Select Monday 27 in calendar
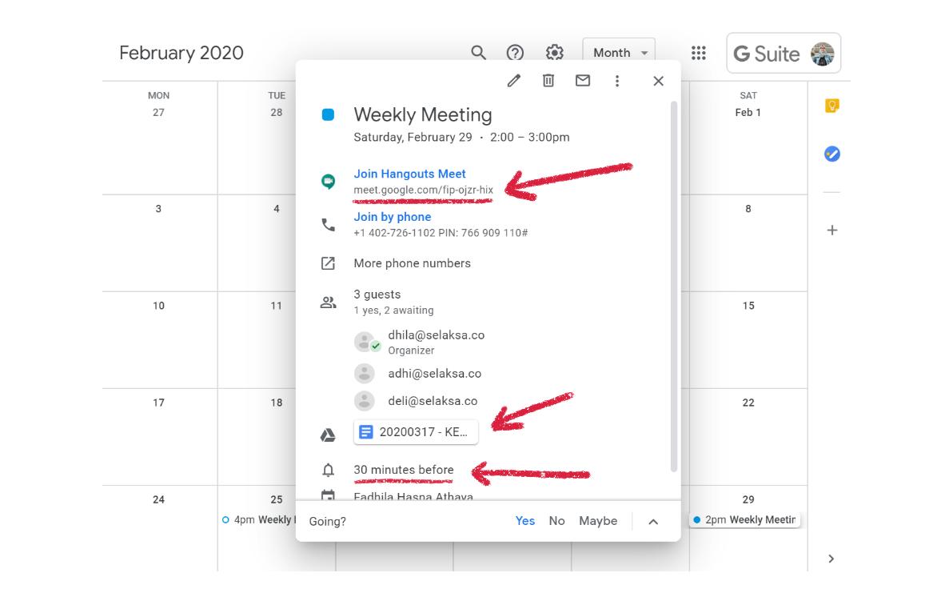Viewport: 949px width, 605px height. (x=158, y=112)
